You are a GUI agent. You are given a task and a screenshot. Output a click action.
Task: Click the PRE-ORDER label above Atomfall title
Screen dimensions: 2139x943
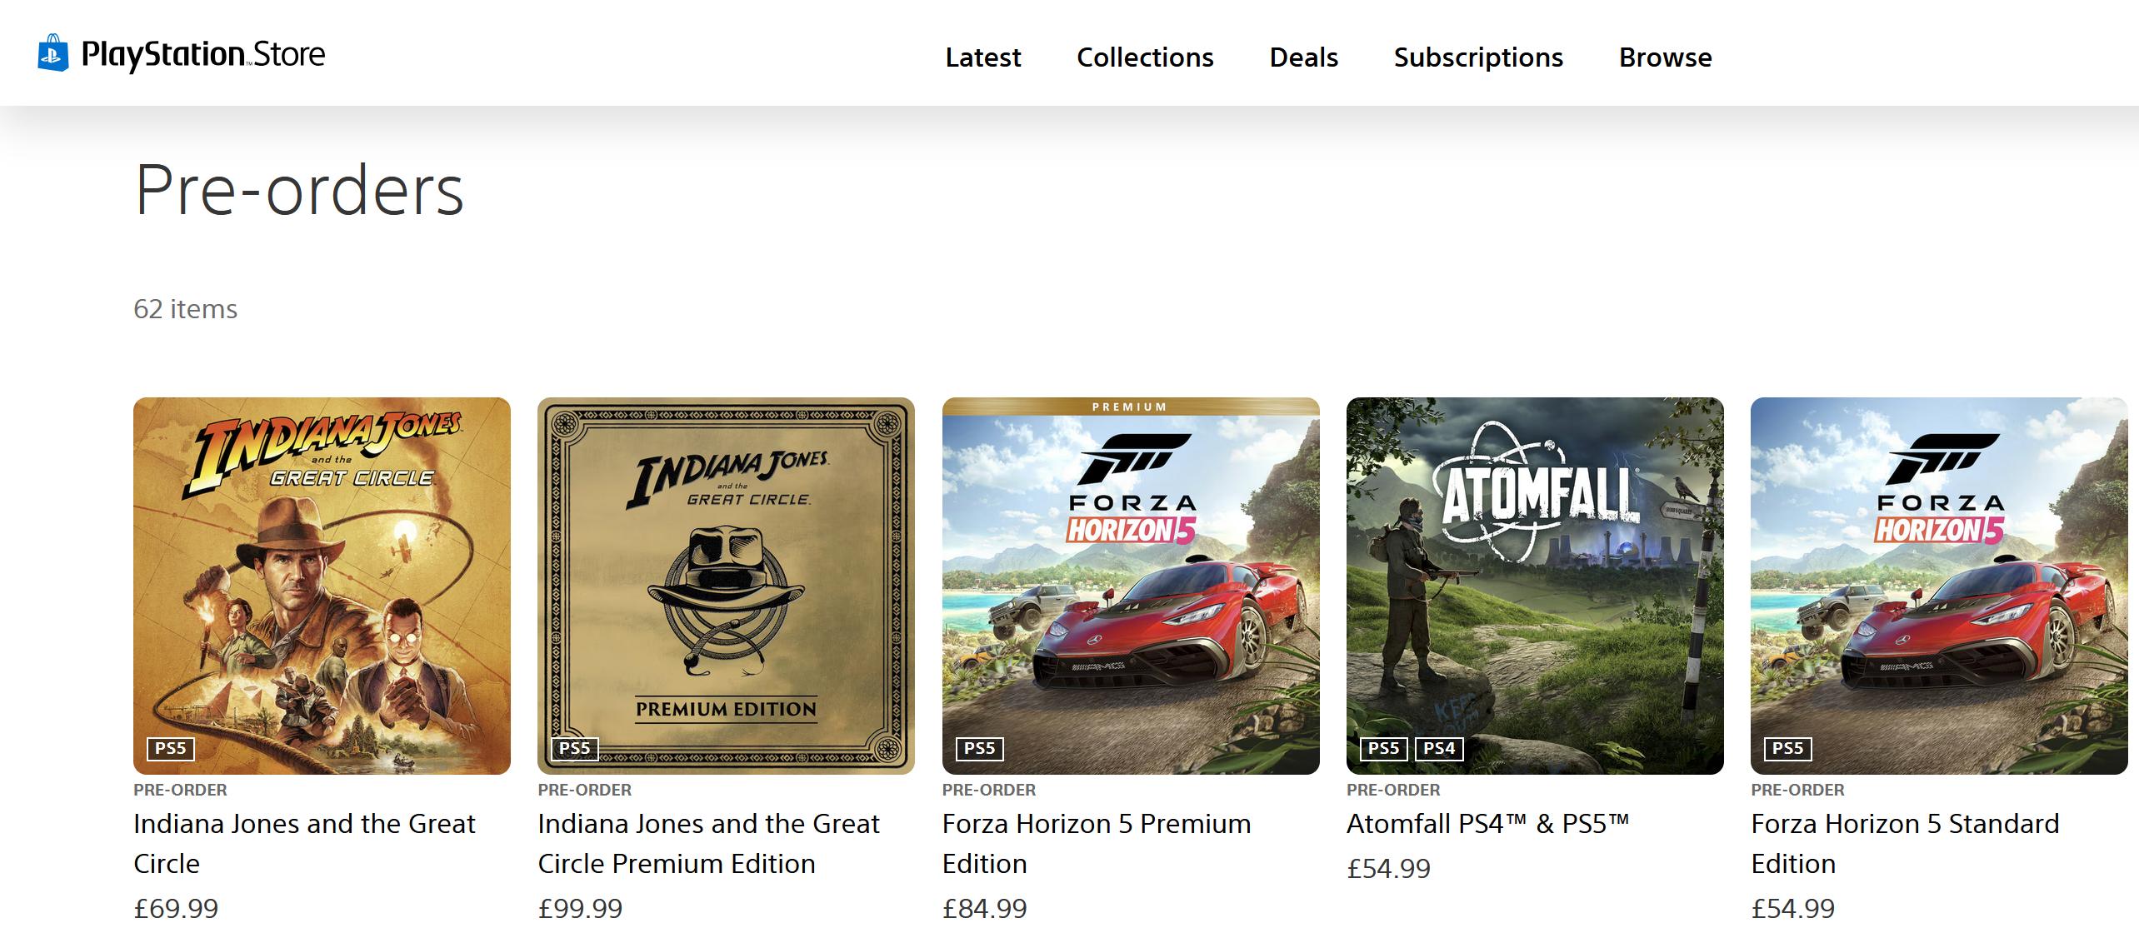pyautogui.click(x=1393, y=790)
